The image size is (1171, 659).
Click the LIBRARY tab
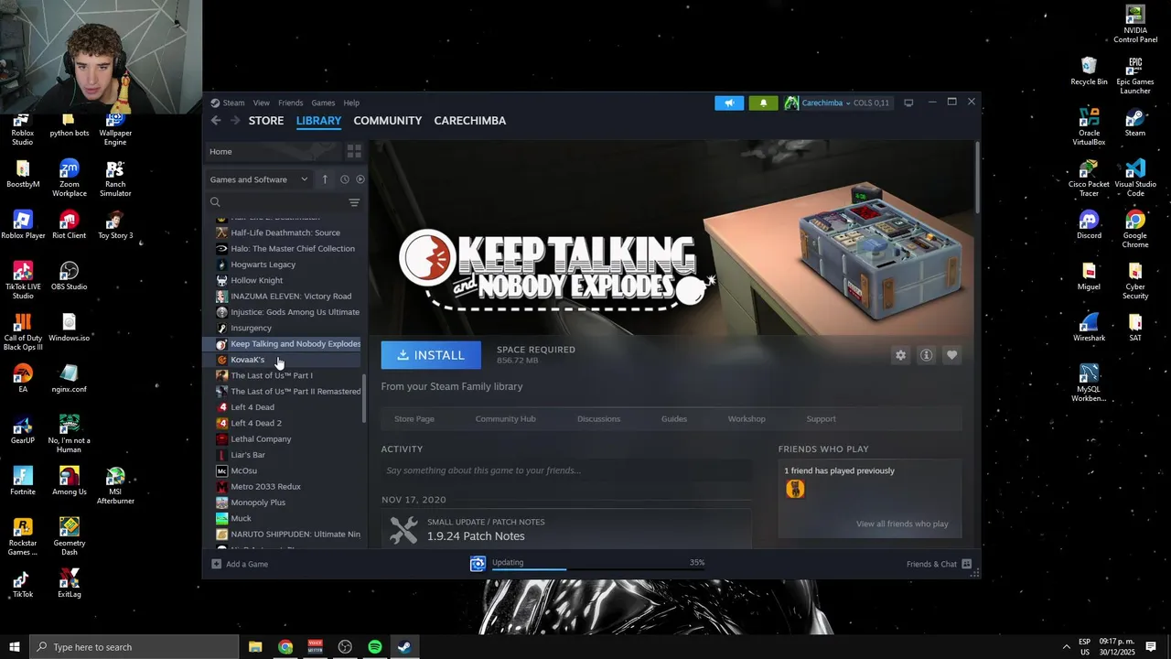[318, 121]
